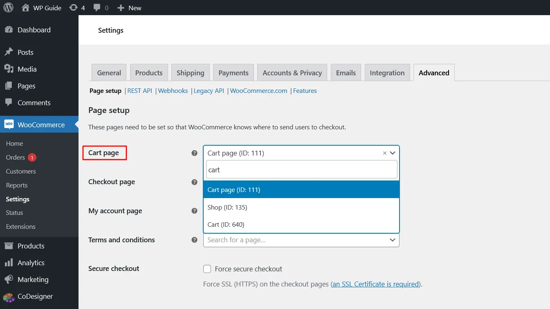Open the Extensions submenu item
The image size is (550, 309).
click(x=20, y=227)
